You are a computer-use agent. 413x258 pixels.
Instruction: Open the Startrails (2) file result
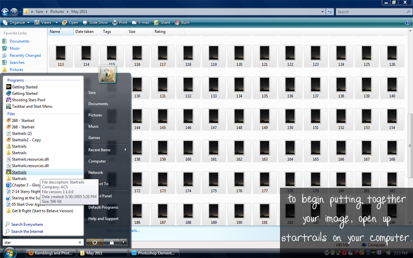tap(19, 134)
